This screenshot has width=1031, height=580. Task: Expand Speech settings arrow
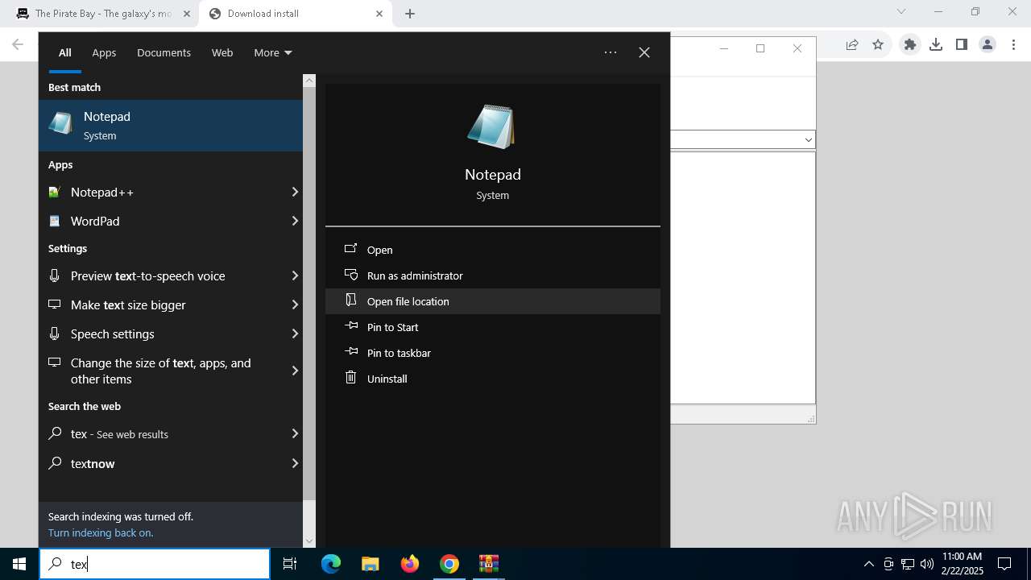(x=295, y=333)
